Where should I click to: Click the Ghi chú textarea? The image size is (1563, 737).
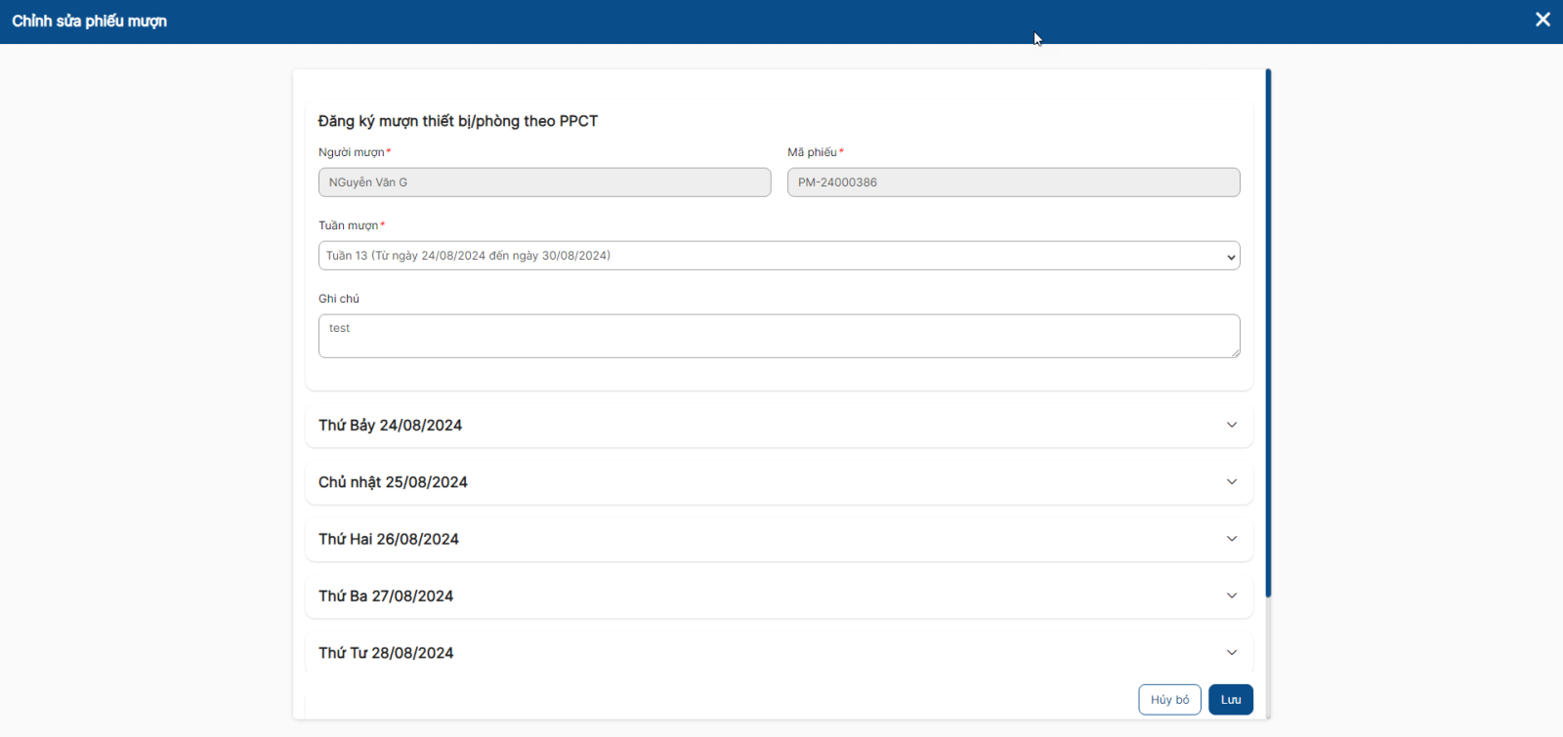point(779,336)
